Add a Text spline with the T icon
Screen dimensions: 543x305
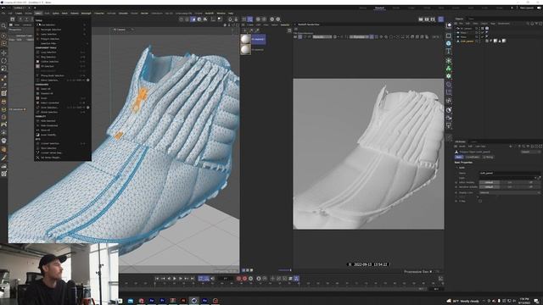tap(449, 51)
